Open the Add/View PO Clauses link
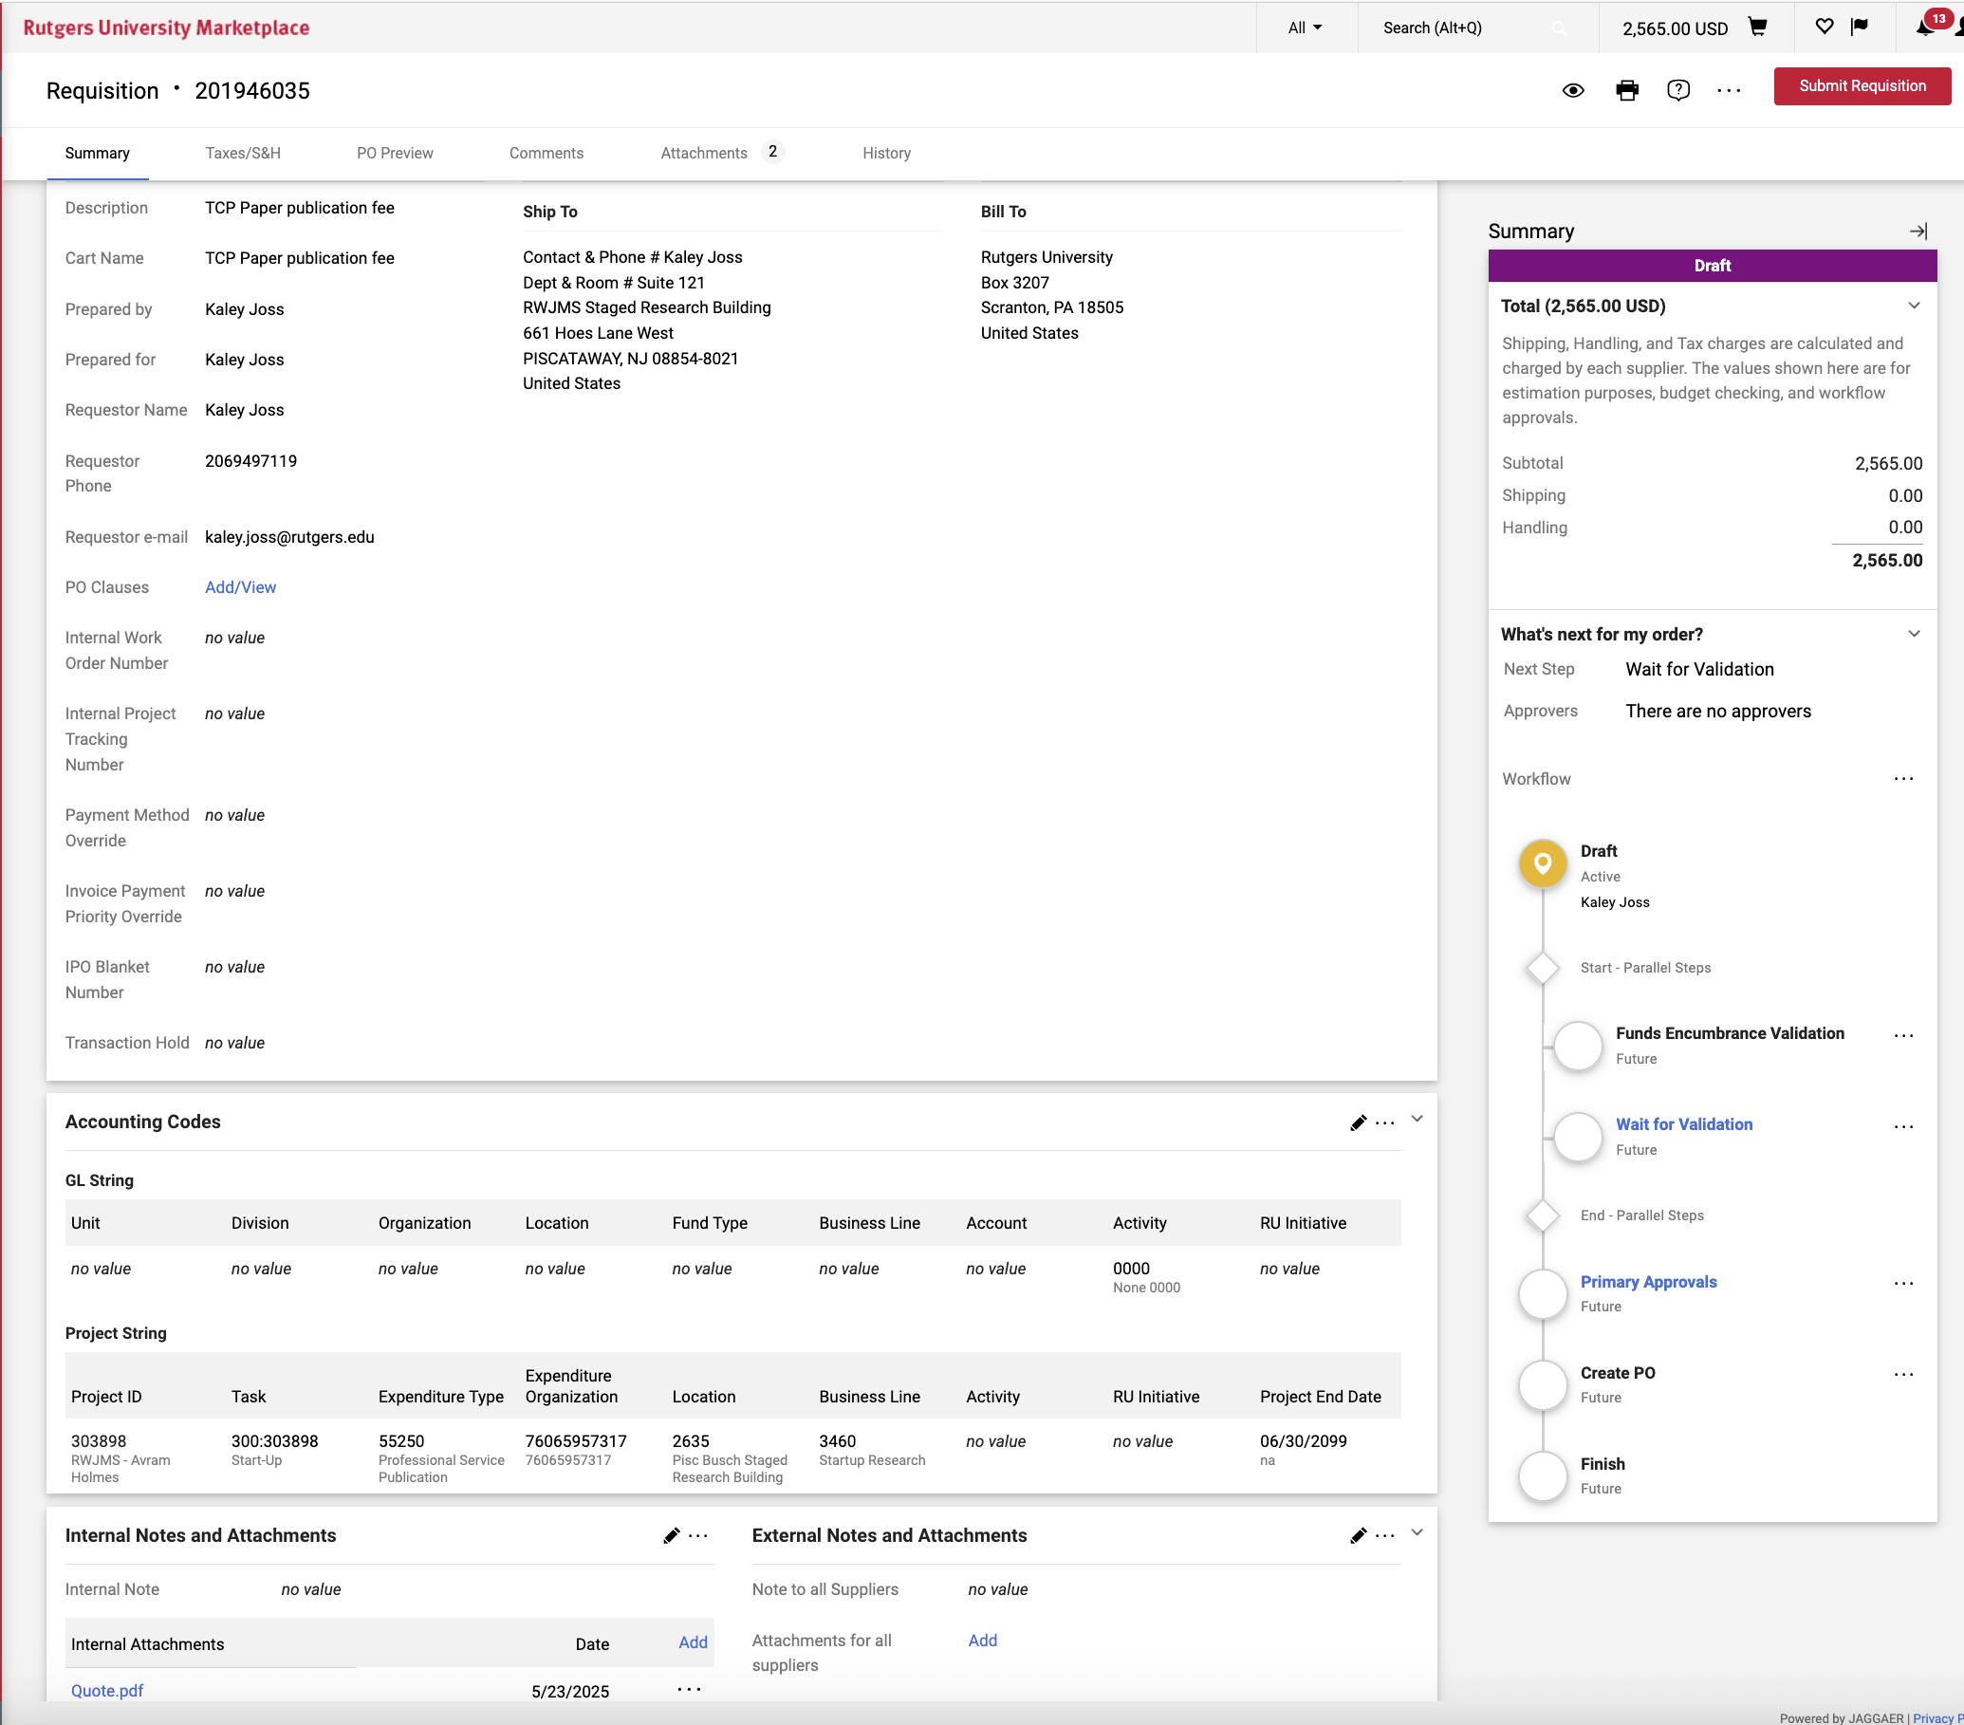Viewport: 1964px width, 1725px height. (x=240, y=587)
